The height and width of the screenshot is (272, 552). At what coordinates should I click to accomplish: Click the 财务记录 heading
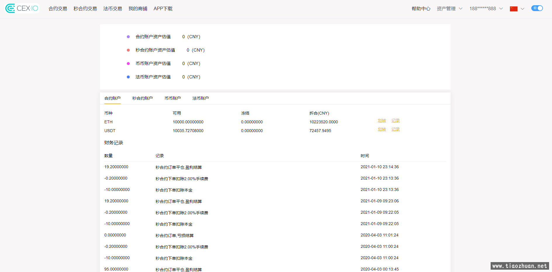(x=114, y=143)
